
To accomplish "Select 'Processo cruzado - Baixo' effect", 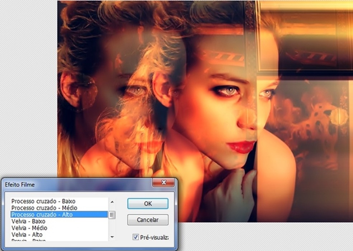I will point(59,201).
